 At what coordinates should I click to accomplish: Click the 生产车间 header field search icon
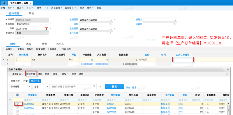click(111, 33)
